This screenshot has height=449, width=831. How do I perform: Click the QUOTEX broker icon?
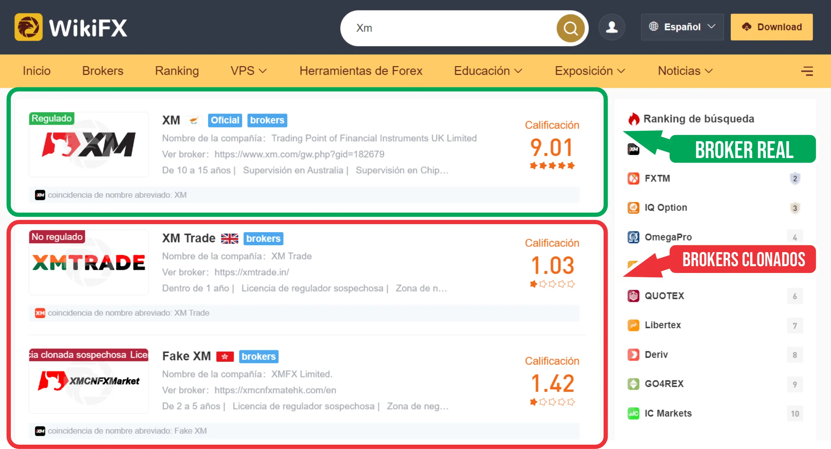(633, 296)
